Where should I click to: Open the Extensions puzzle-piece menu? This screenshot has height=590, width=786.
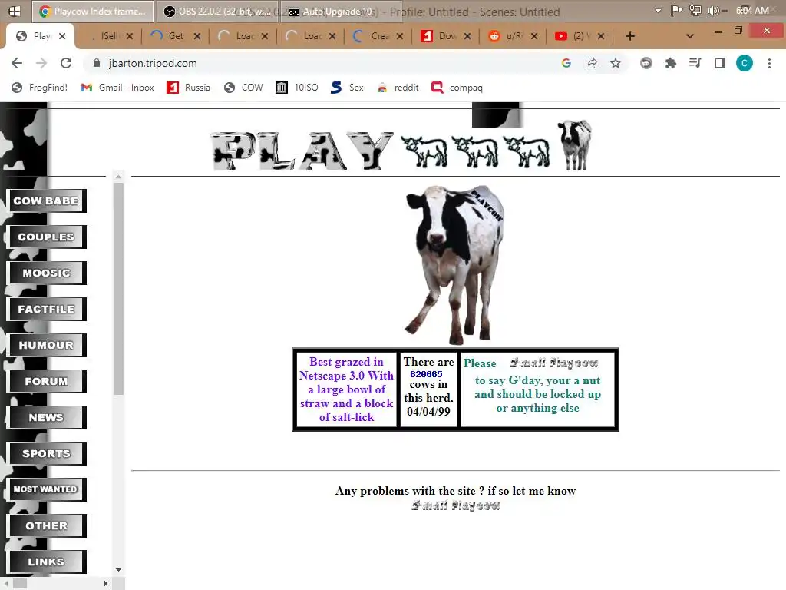[x=670, y=63]
